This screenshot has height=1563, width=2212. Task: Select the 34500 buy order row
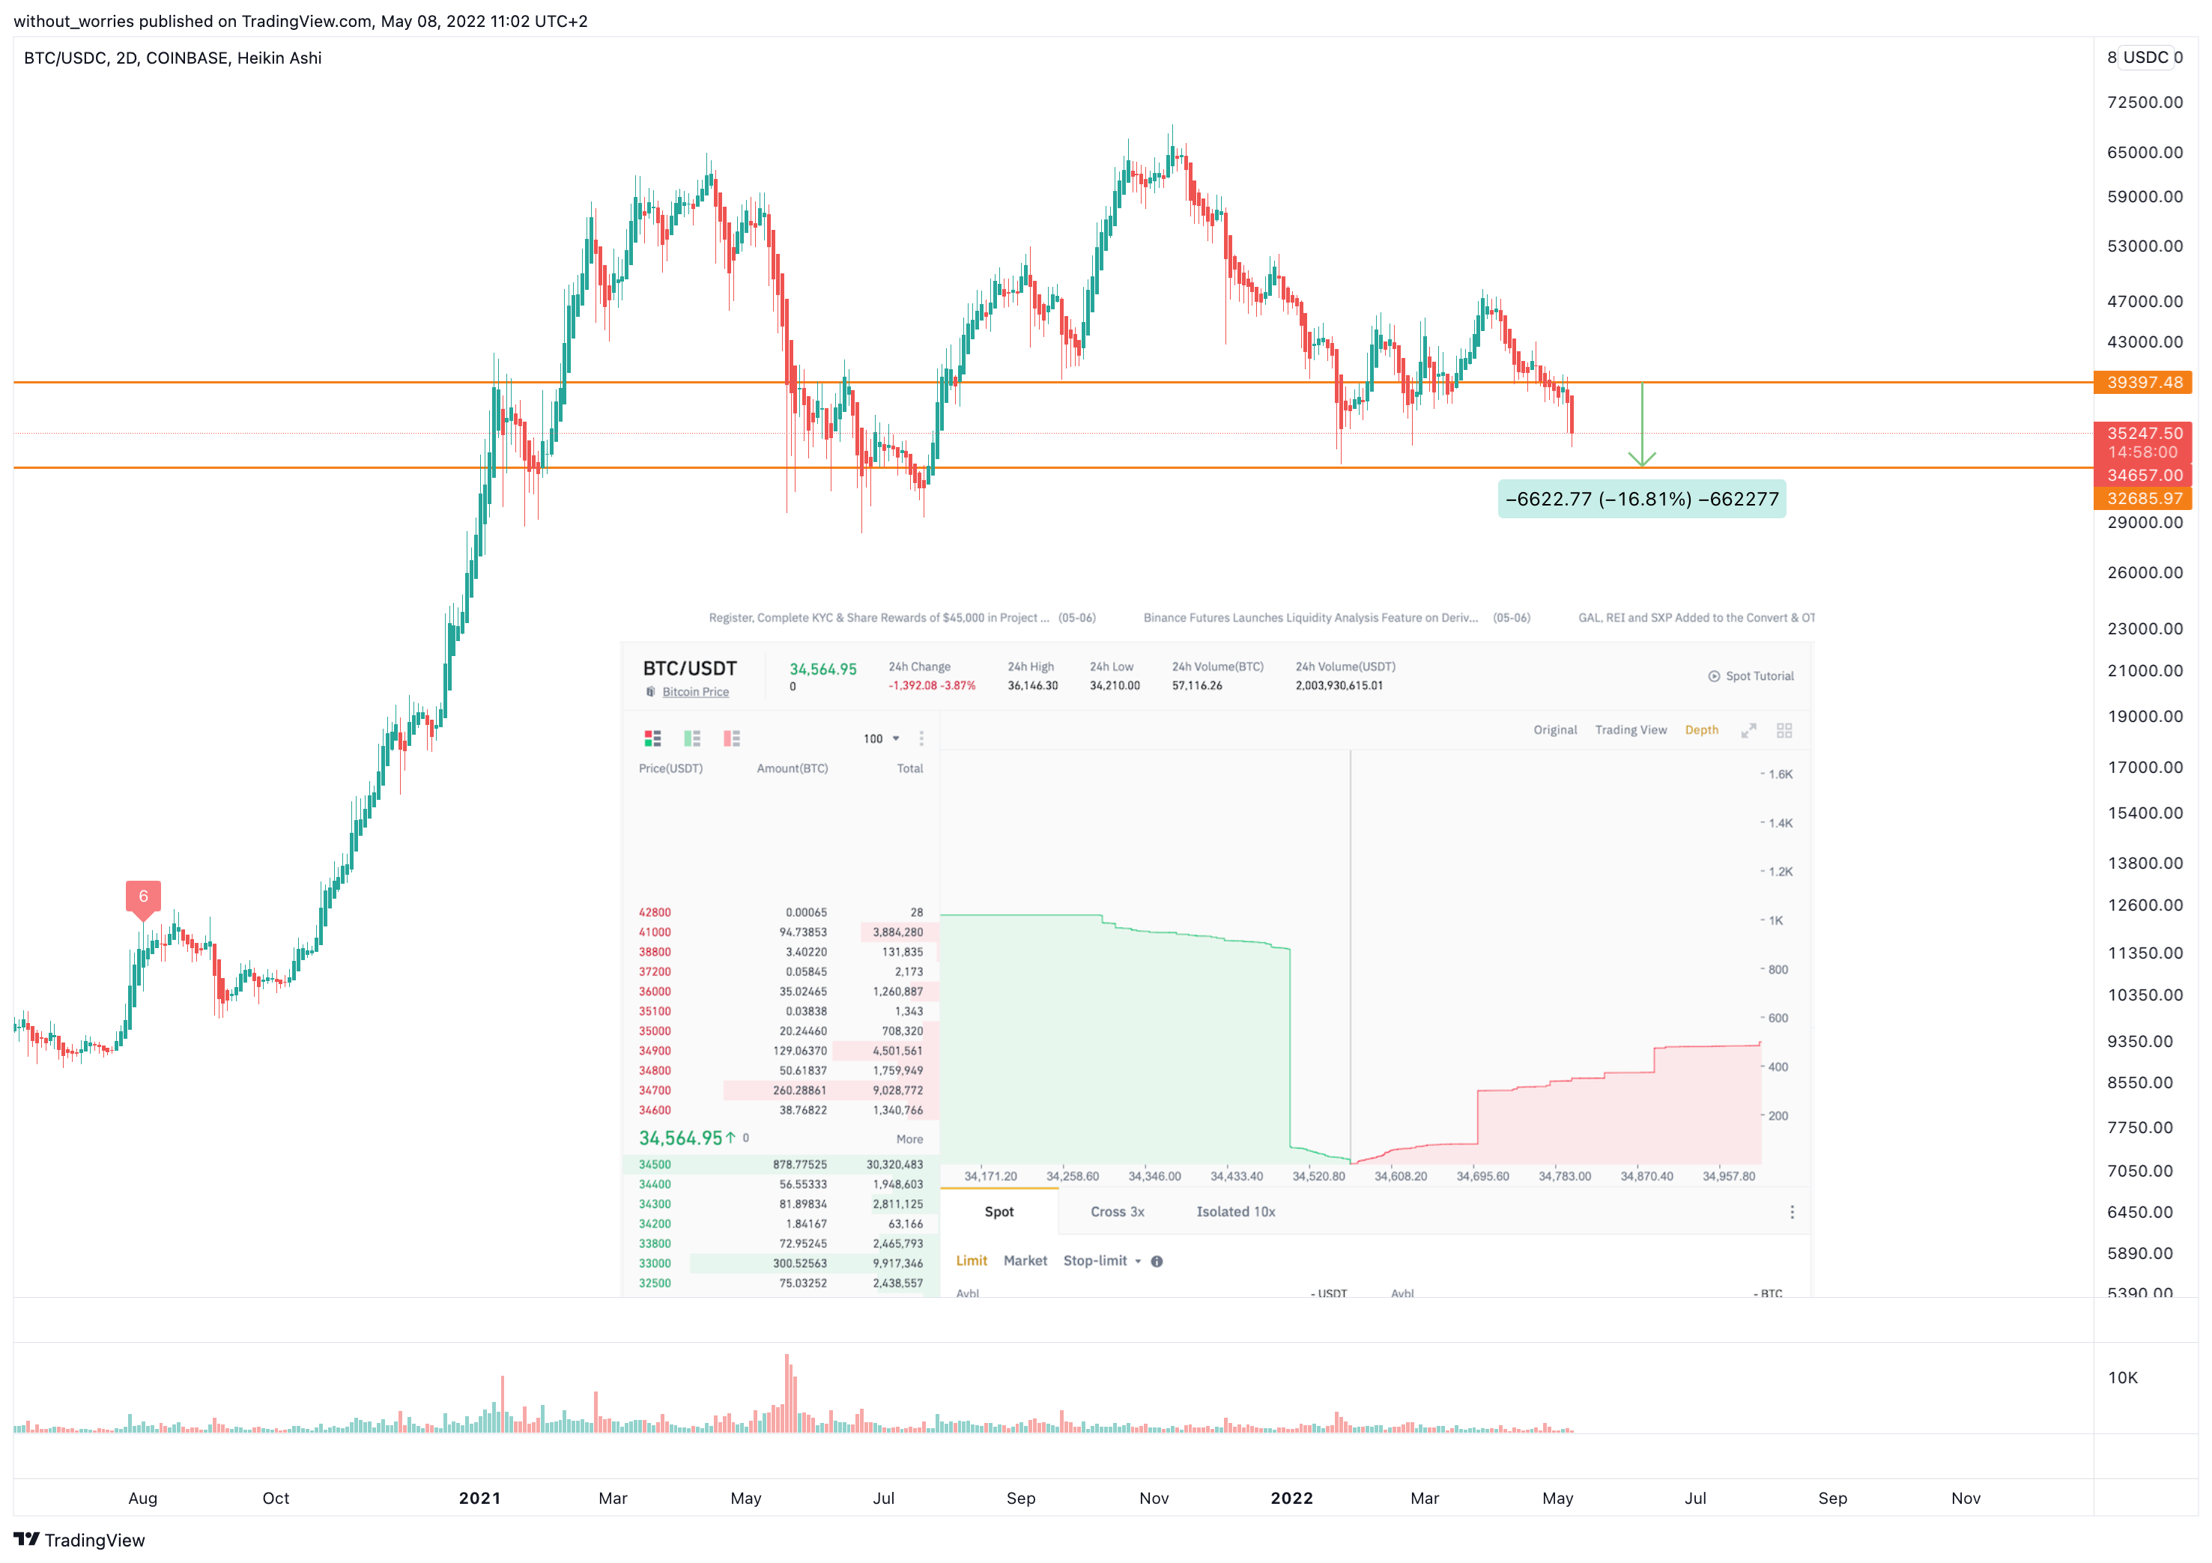coord(781,1165)
